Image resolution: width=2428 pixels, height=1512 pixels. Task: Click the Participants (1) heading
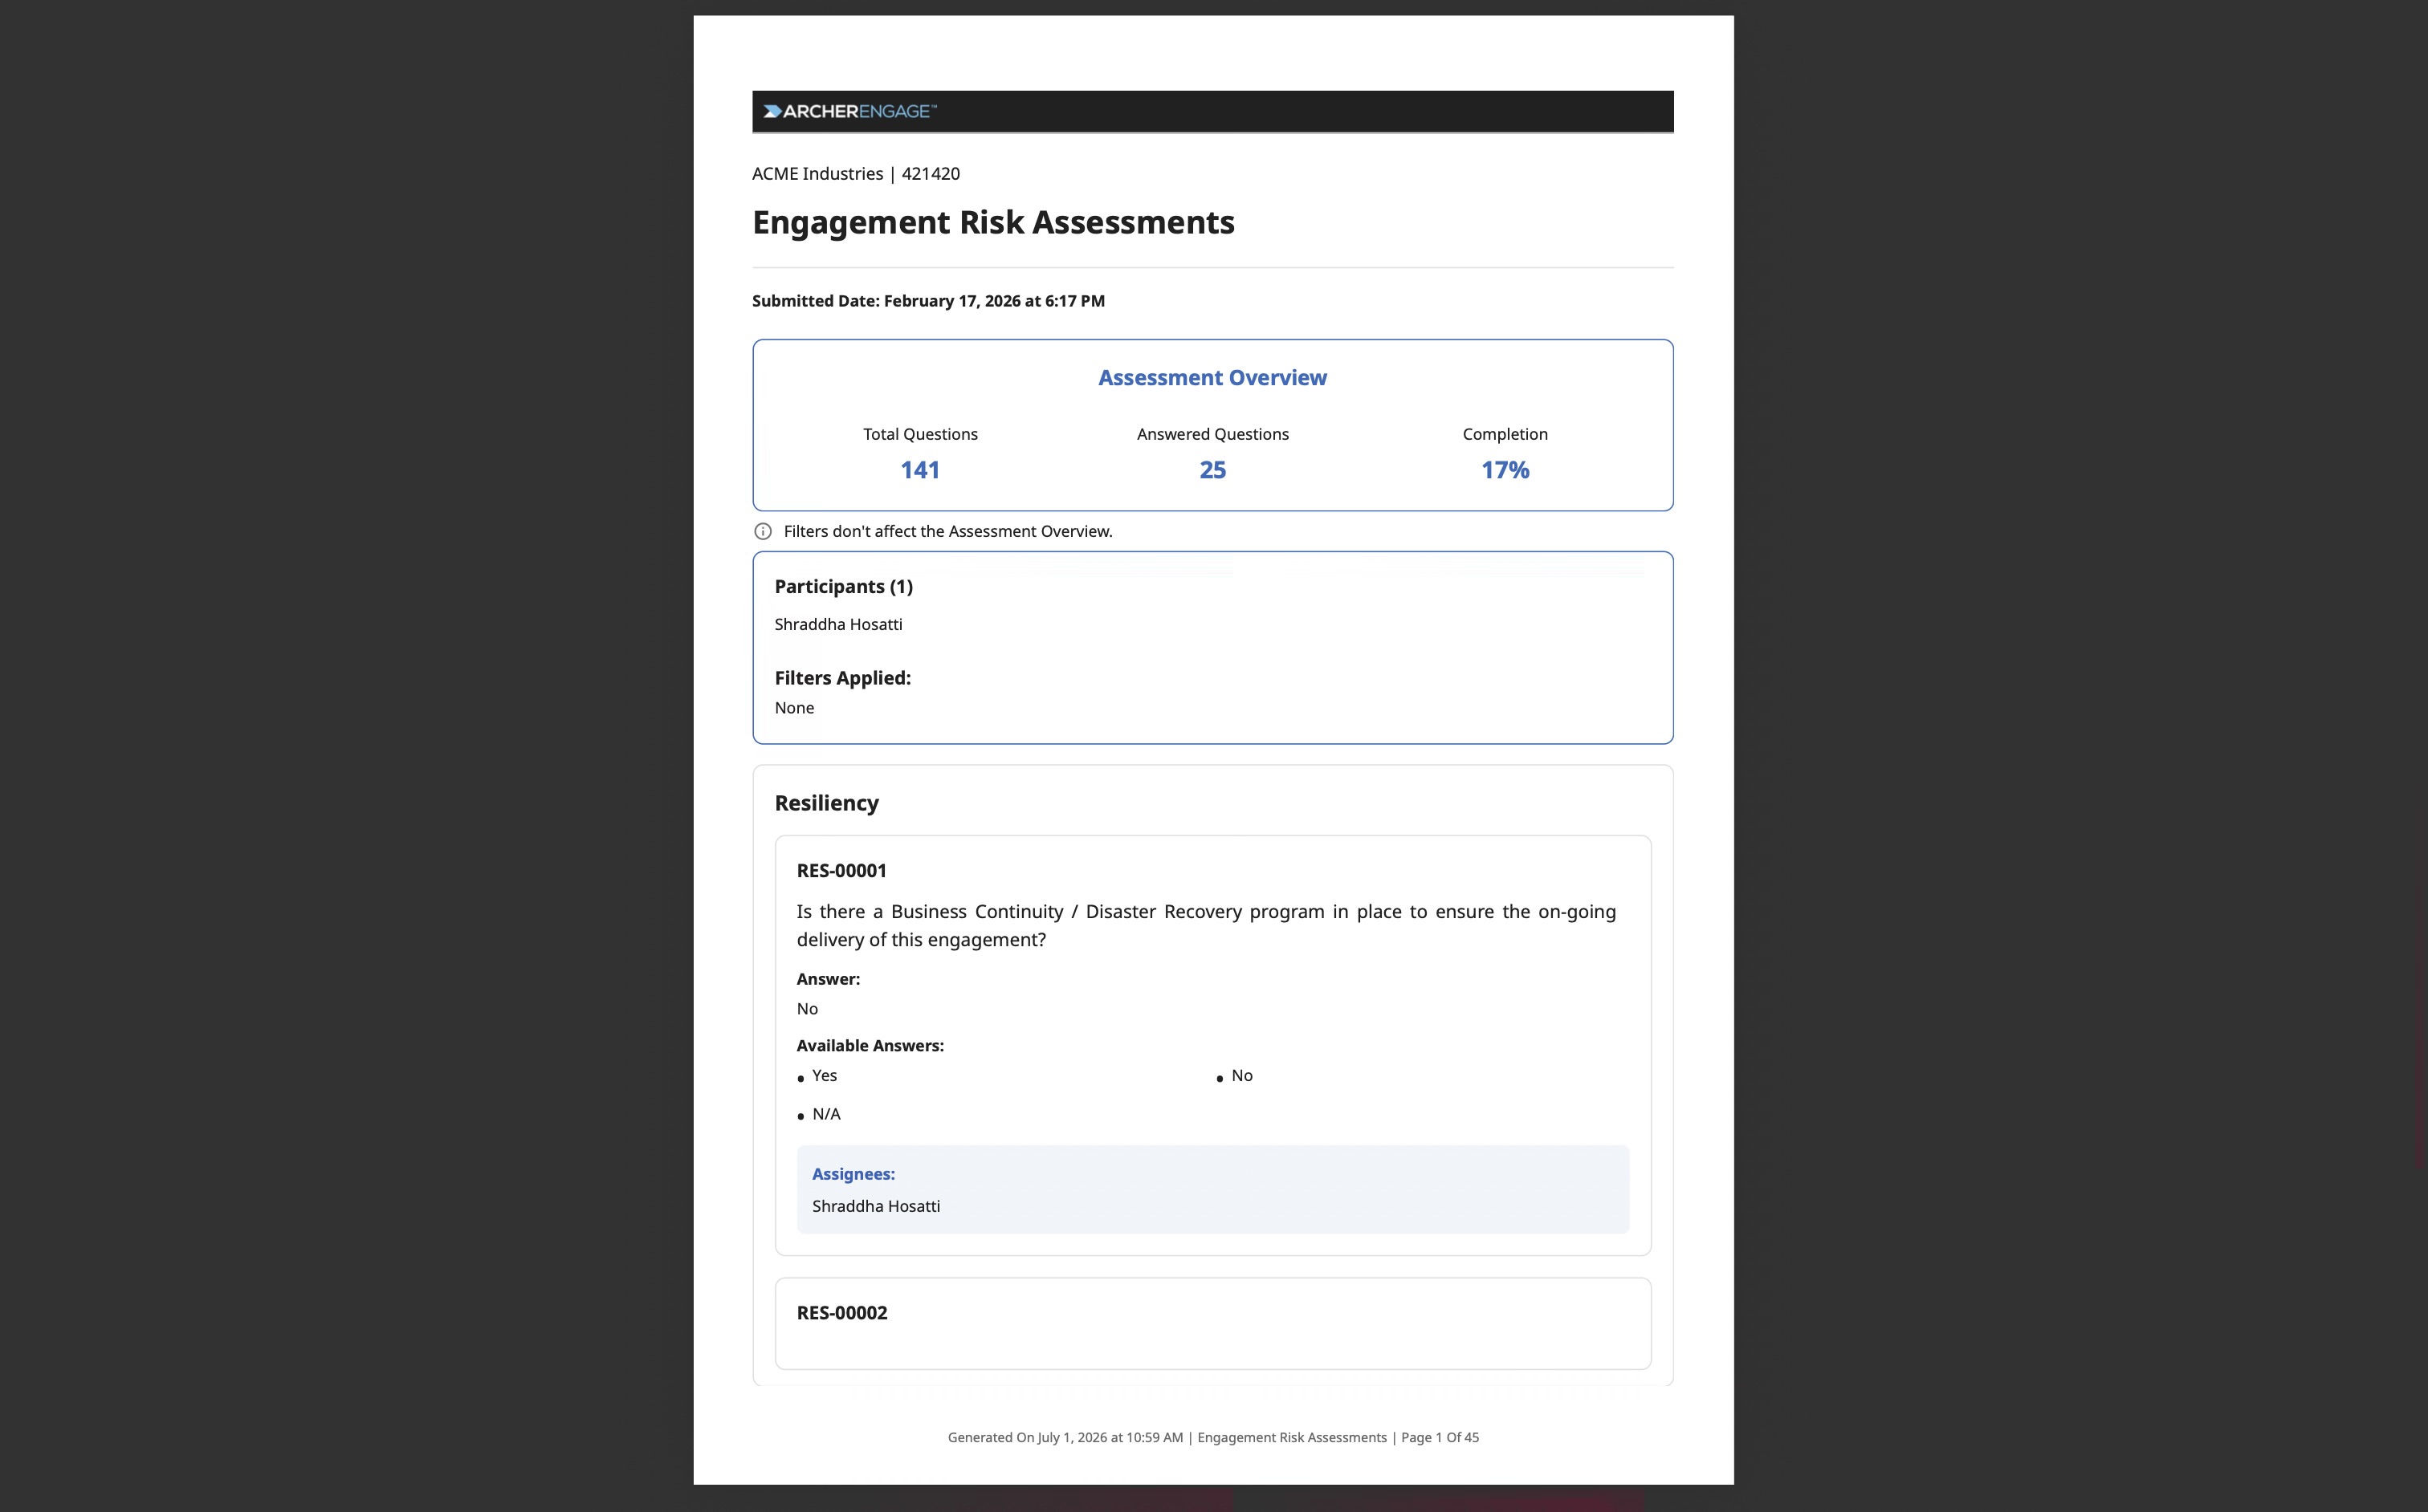click(843, 587)
